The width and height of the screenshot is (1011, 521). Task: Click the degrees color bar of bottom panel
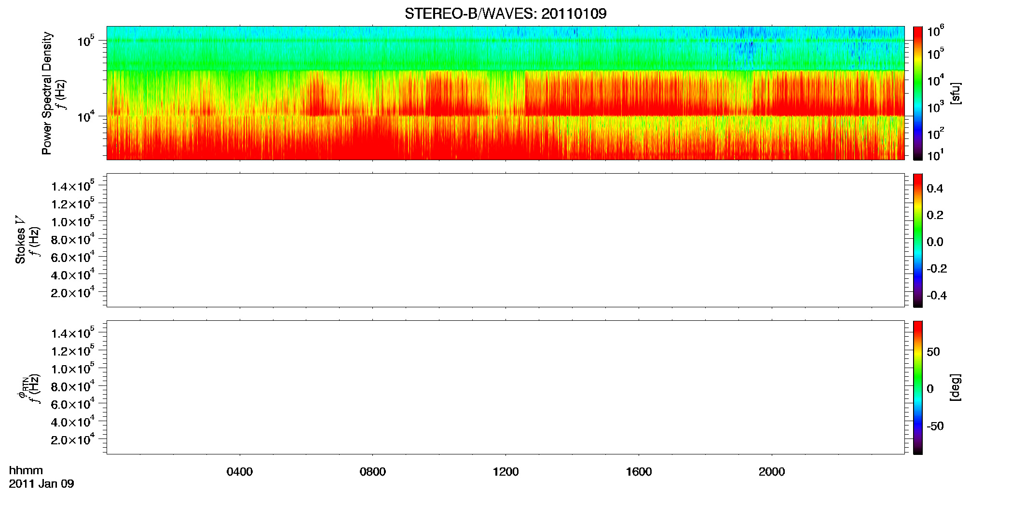click(918, 387)
